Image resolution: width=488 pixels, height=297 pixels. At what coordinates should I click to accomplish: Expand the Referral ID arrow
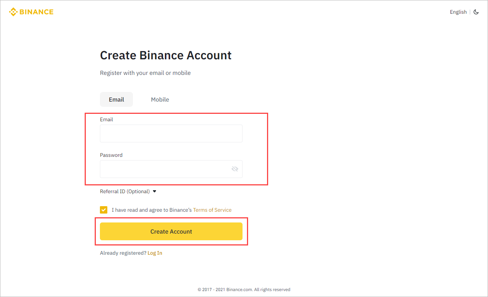pyautogui.click(x=154, y=191)
